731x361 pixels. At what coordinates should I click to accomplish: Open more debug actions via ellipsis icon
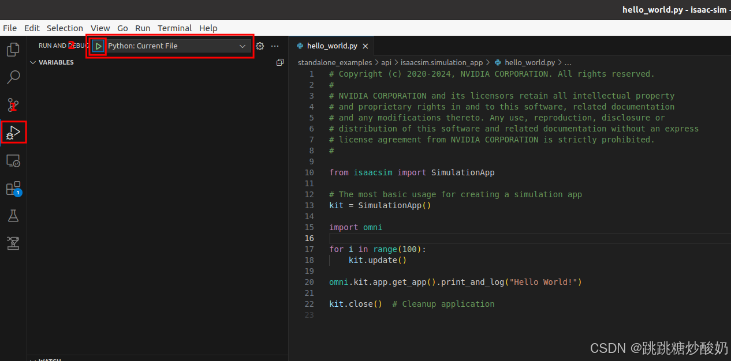pyautogui.click(x=275, y=46)
